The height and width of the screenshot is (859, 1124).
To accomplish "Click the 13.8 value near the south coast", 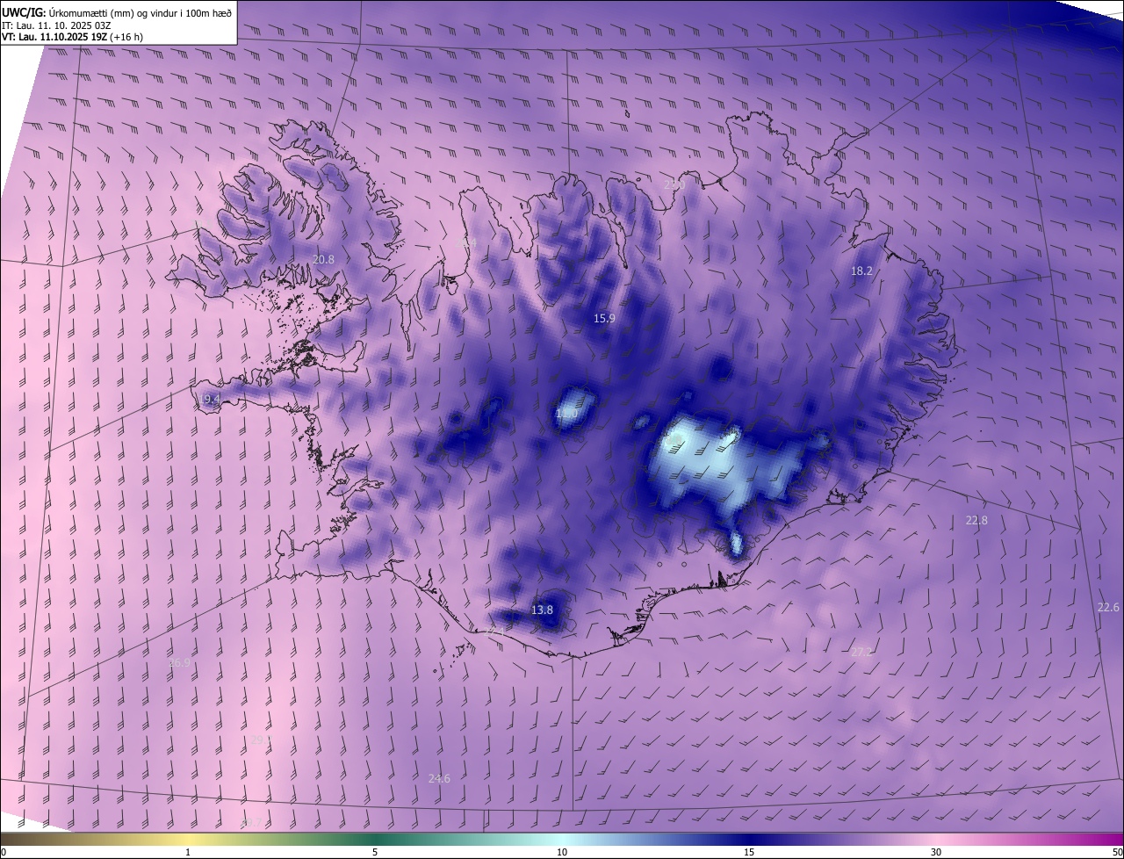I will (x=543, y=610).
